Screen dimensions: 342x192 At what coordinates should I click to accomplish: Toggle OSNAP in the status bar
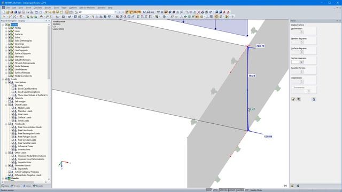(x=232, y=190)
